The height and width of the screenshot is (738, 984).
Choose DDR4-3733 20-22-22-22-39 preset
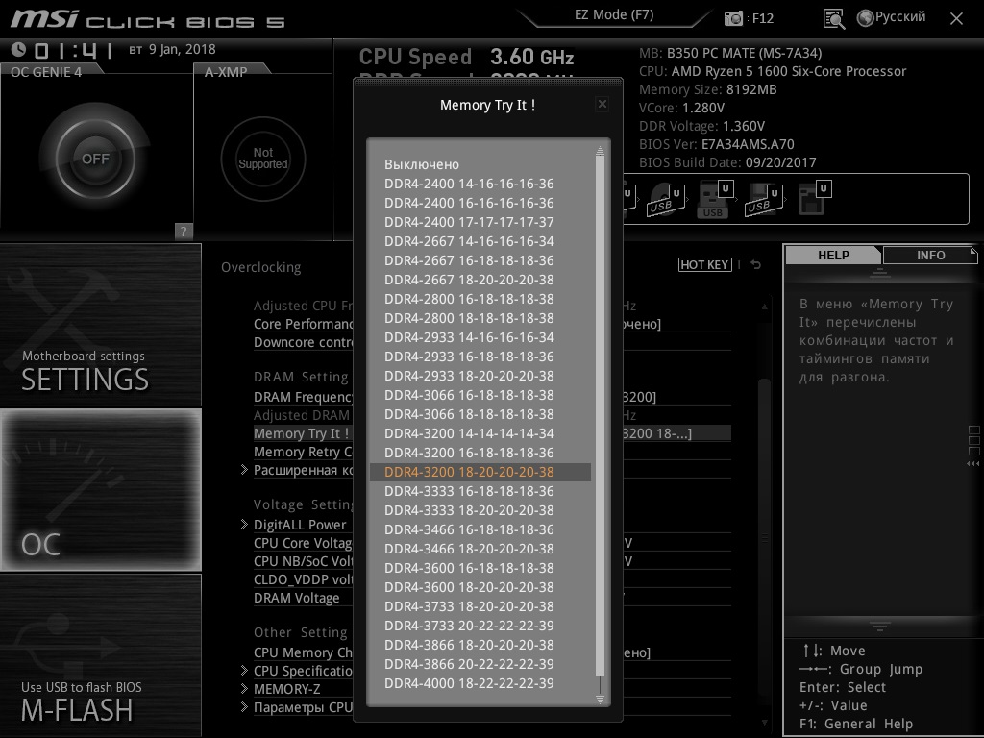click(x=480, y=626)
